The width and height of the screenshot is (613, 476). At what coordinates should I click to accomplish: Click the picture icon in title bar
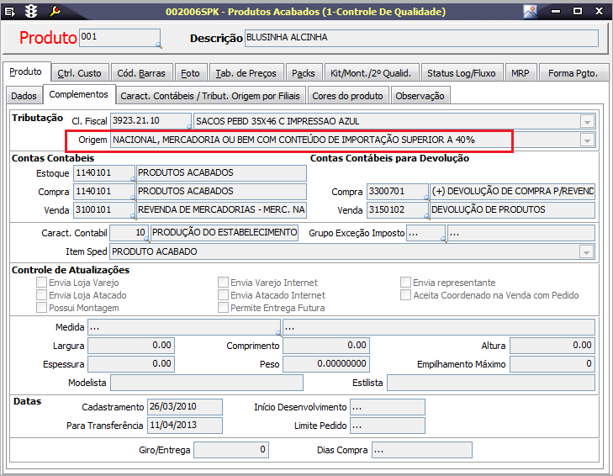530,12
